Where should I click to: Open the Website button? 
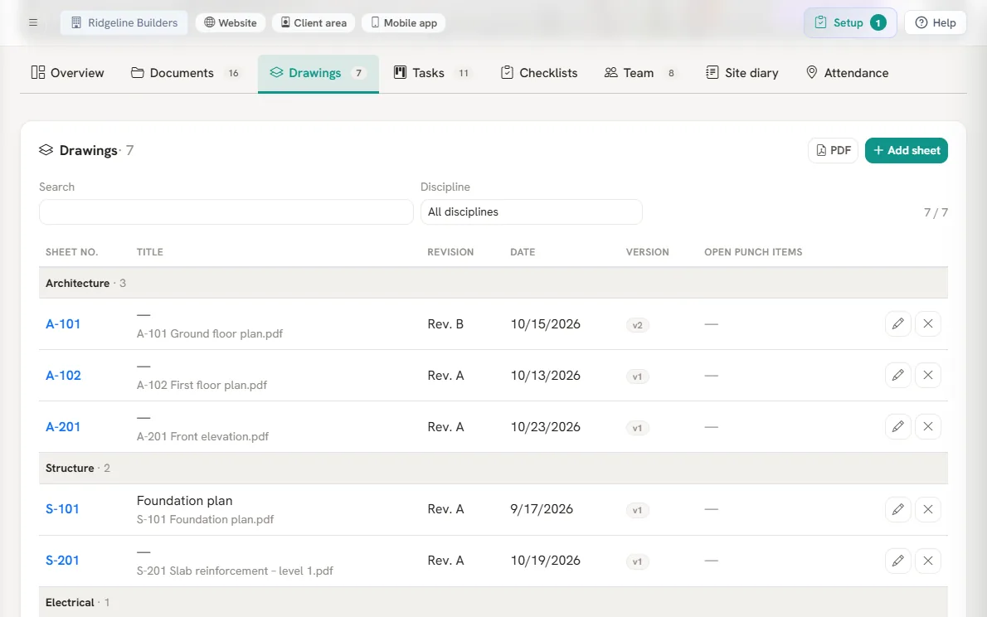231,22
